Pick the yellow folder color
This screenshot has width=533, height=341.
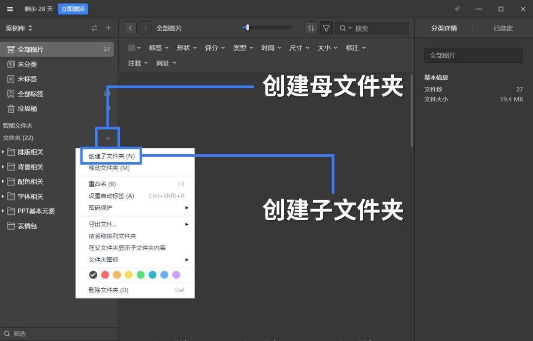(x=129, y=275)
